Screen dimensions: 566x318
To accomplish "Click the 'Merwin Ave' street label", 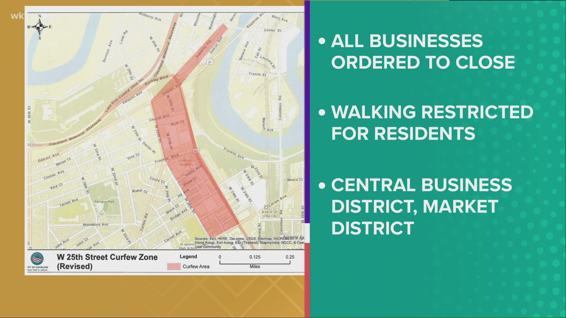I will (x=244, y=51).
